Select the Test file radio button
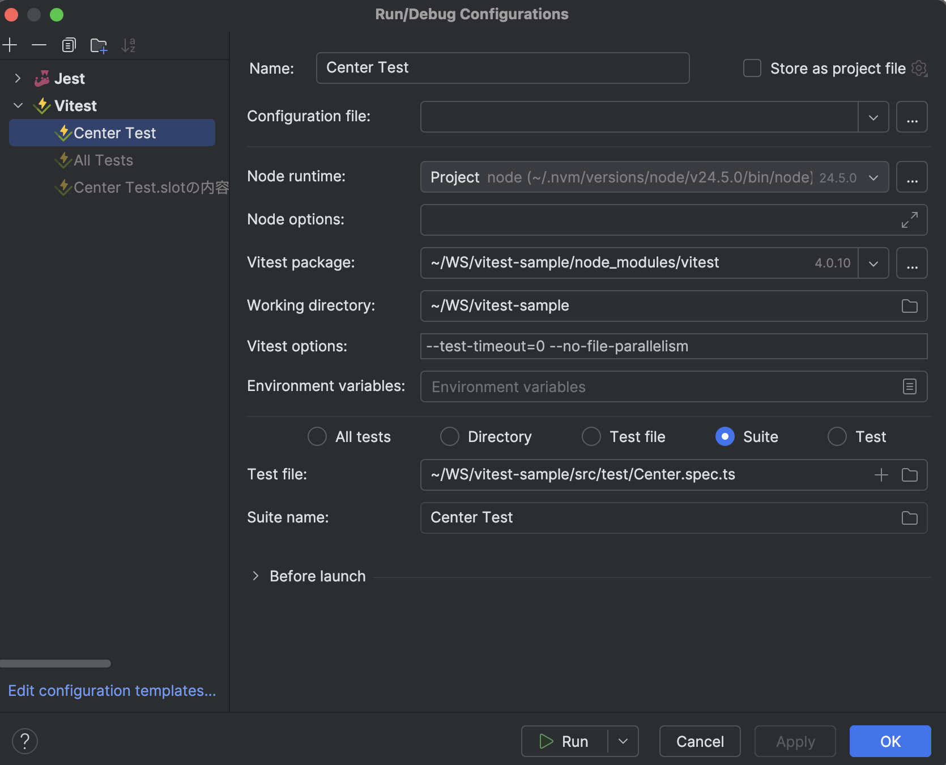The image size is (946, 765). click(591, 437)
